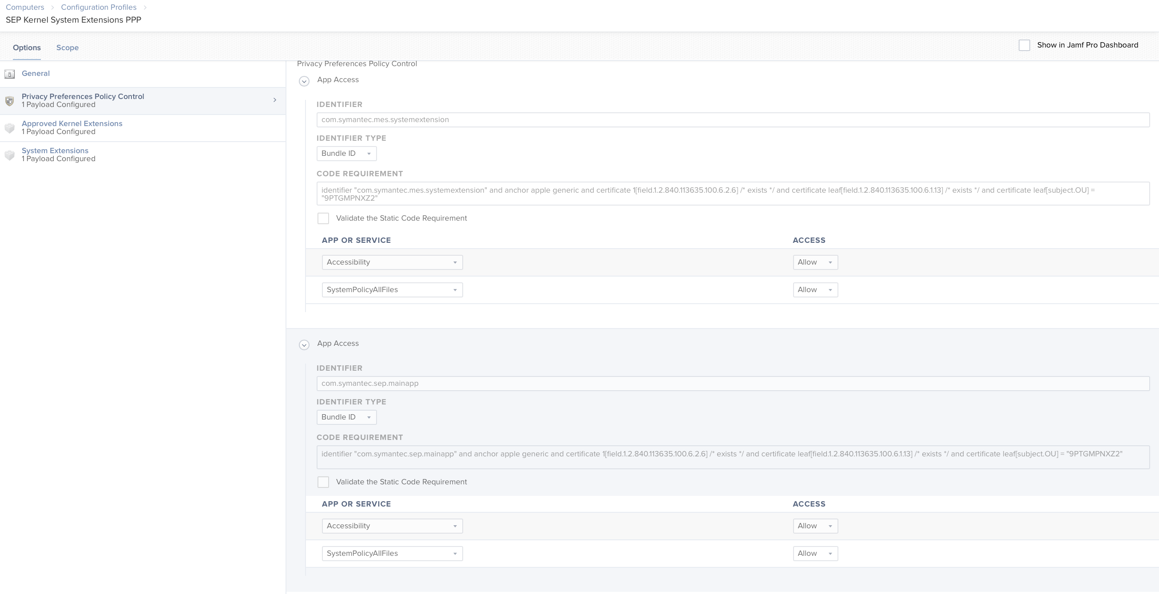Viewport: 1159px width, 594px height.
Task: Open Allow dropdown for second SystemPolicyAllFiles row
Action: [815, 554]
